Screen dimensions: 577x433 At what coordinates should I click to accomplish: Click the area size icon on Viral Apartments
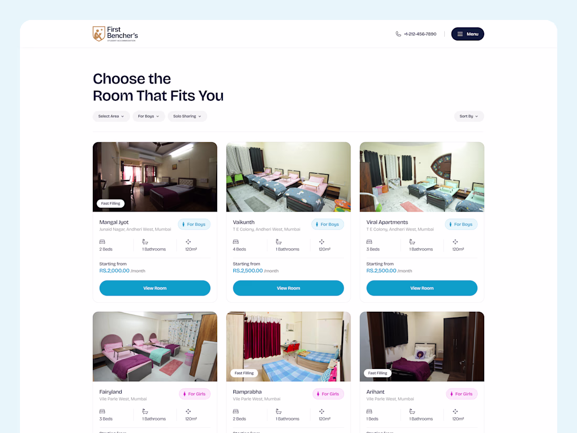455,242
